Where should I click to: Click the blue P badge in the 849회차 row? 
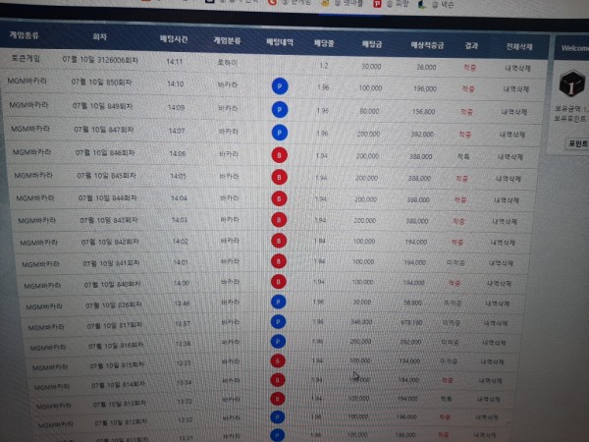[280, 110]
